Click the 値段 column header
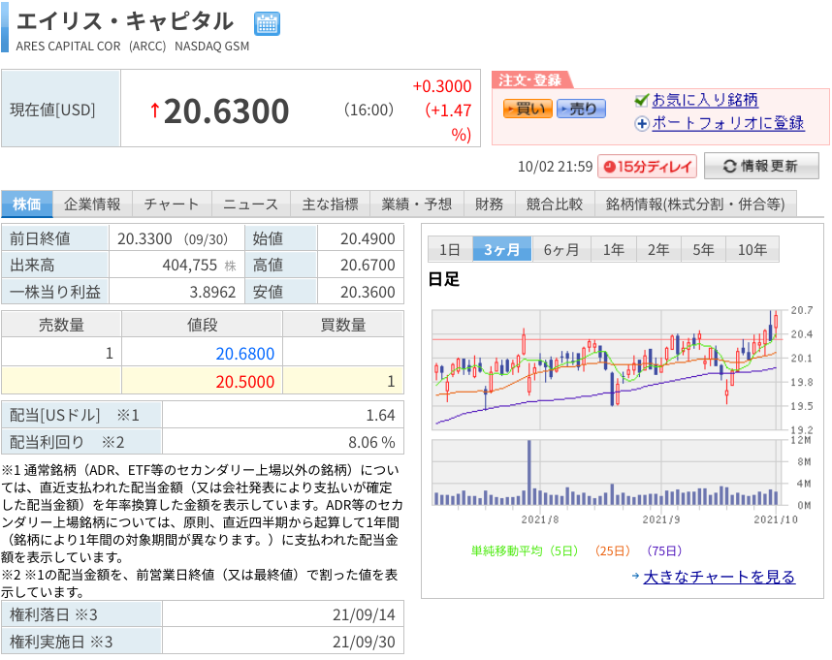The width and height of the screenshot is (832, 660). click(202, 325)
